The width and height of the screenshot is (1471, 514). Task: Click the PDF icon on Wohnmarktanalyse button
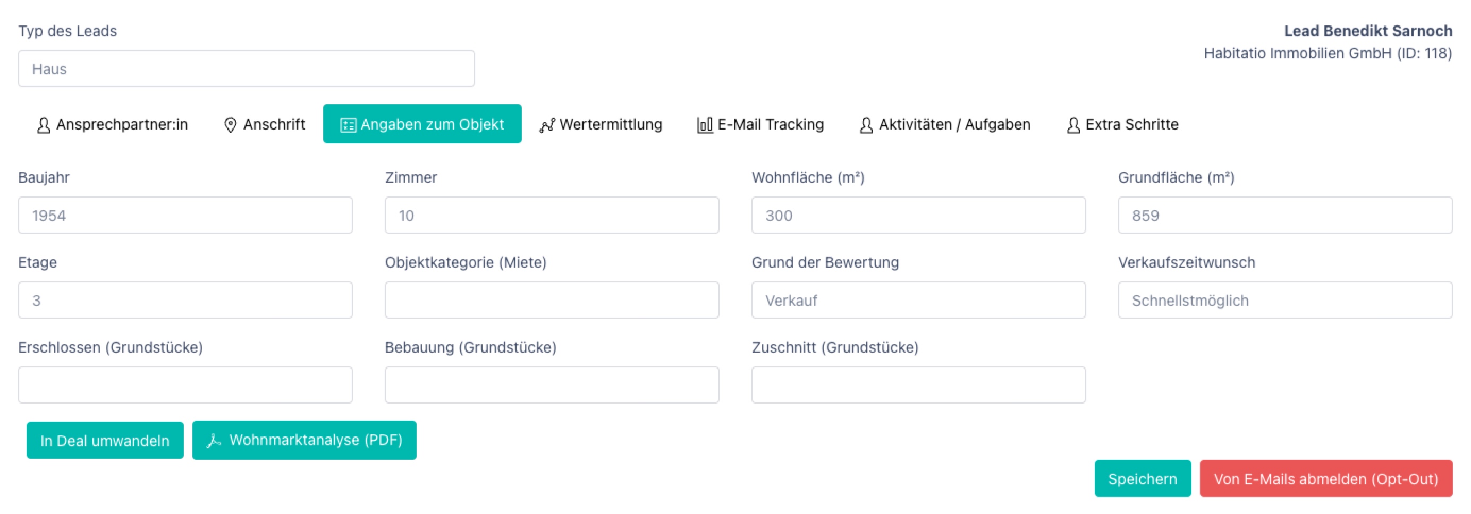[214, 440]
